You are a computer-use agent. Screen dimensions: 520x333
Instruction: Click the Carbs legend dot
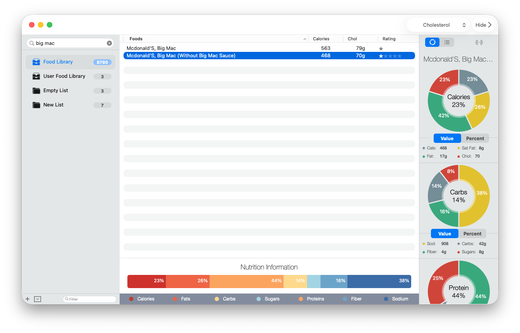217,299
